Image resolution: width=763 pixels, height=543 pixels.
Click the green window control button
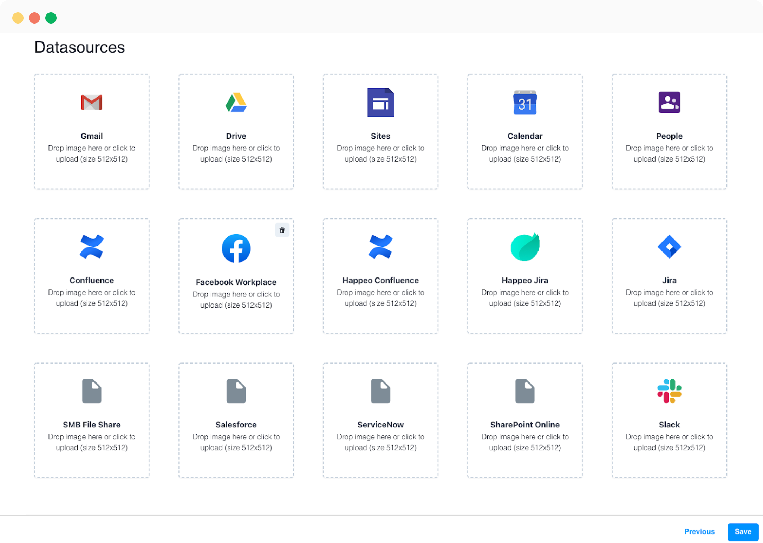(51, 18)
